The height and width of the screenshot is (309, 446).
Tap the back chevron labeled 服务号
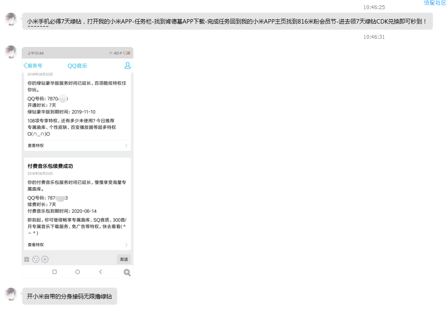click(x=33, y=66)
